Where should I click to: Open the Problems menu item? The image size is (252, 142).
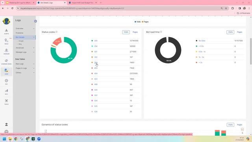click(x=19, y=33)
